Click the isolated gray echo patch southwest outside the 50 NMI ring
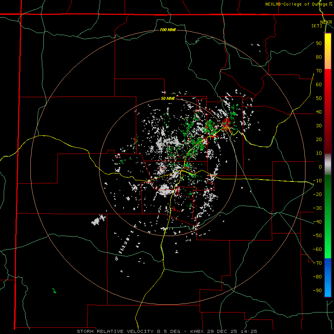334x334 pixels. (99, 220)
